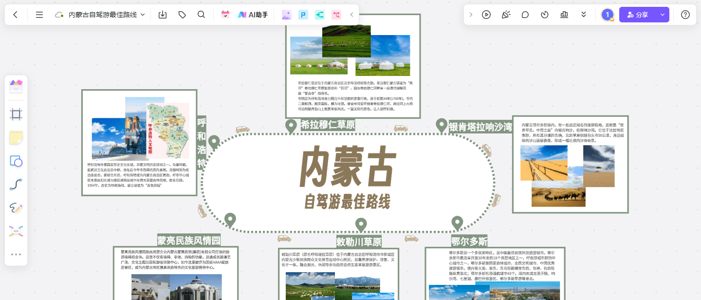Open the shapes tool
The image size is (701, 300).
pyautogui.click(x=16, y=161)
